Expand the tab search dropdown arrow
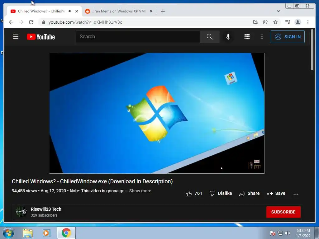The image size is (319, 239). [278, 11]
